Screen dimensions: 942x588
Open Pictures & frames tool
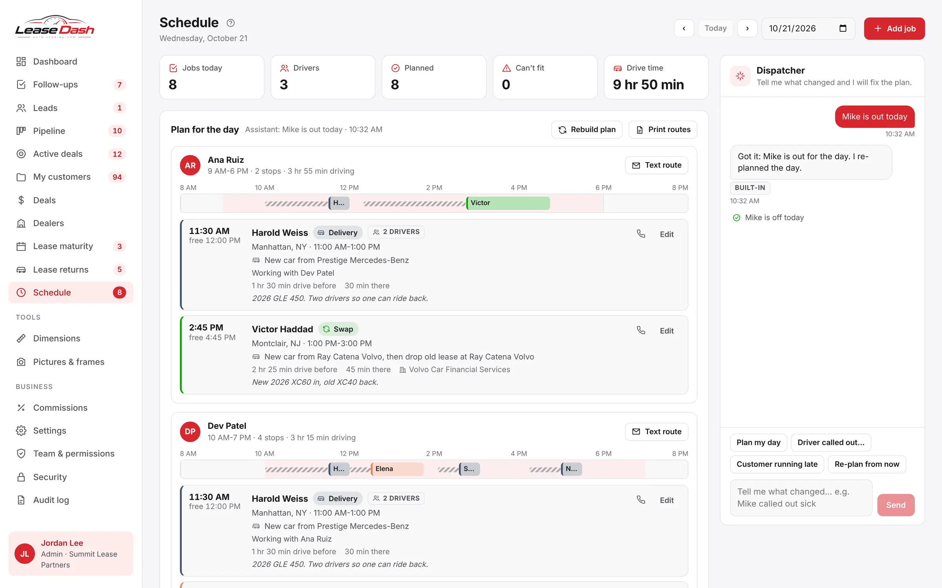pos(71,362)
